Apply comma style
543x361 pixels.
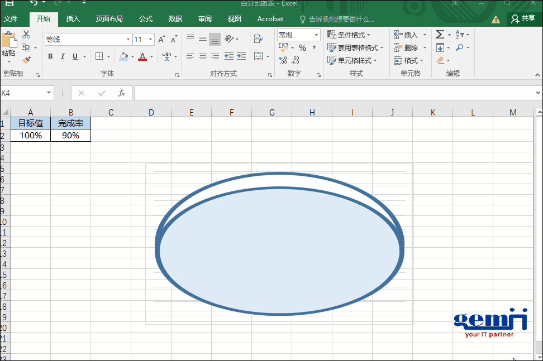315,47
